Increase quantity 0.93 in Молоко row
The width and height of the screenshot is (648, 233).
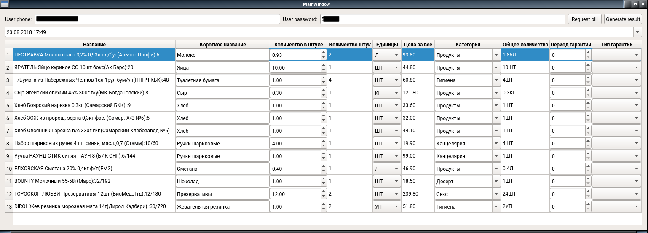(x=323, y=52)
